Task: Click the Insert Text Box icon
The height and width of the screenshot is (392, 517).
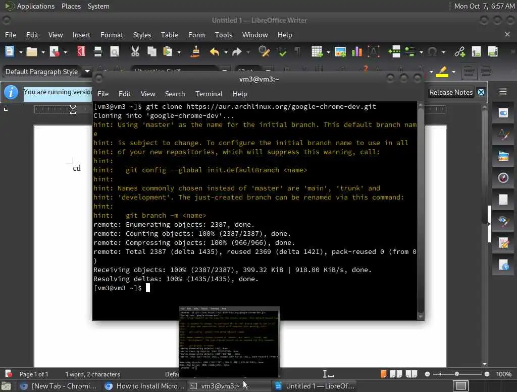Action: [374, 52]
